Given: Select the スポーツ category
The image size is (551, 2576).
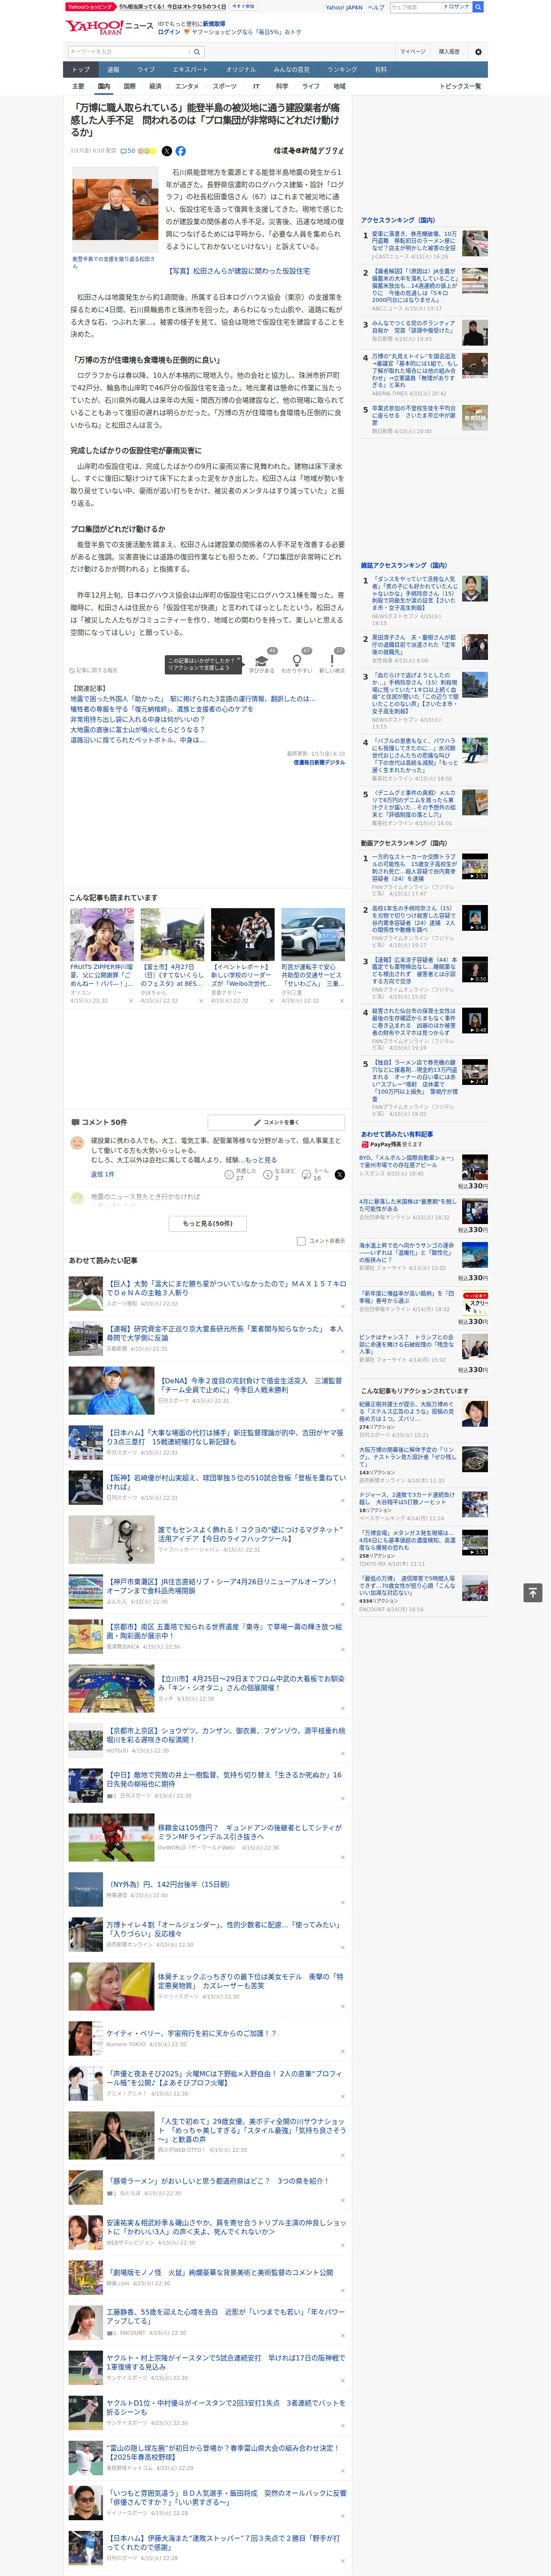Looking at the screenshot, I should point(225,86).
